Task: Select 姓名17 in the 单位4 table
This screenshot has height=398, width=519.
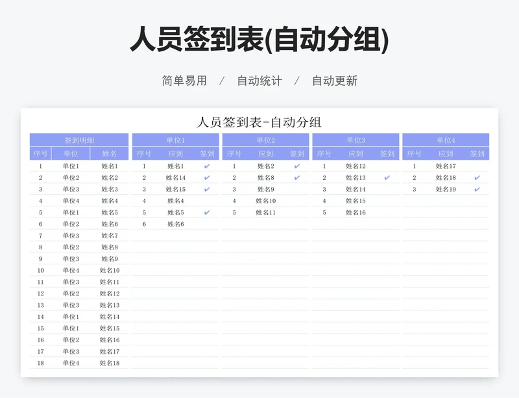Action: (x=446, y=166)
